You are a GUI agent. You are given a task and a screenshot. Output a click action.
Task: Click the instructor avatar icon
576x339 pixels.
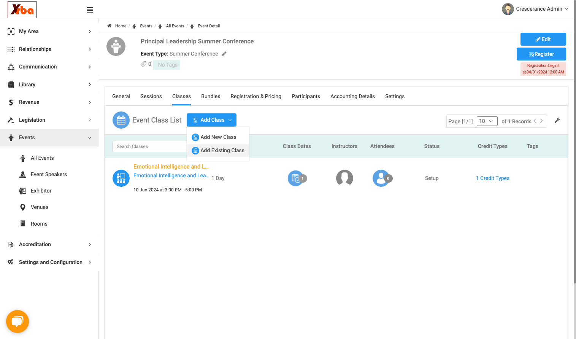(x=344, y=178)
